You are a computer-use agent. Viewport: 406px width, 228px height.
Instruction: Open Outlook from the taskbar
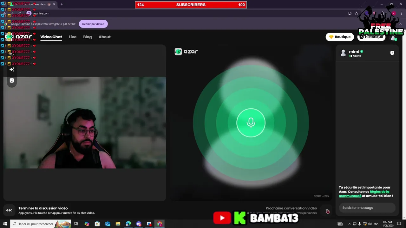108,224
